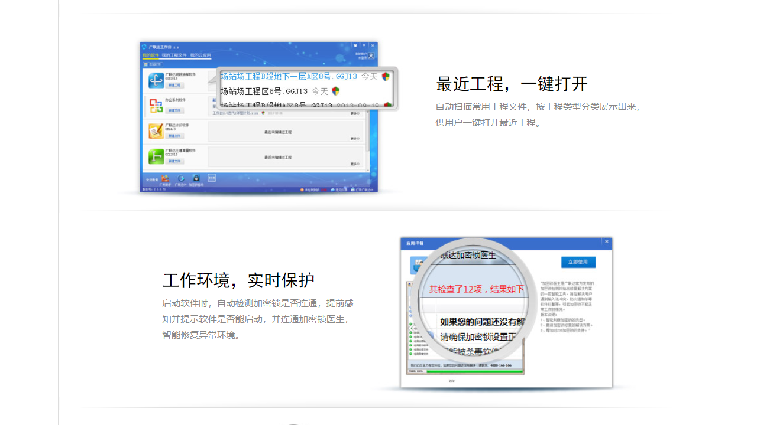Click the ellipsis icon in the quick launch bar
The image size is (757, 425).
pos(212,178)
